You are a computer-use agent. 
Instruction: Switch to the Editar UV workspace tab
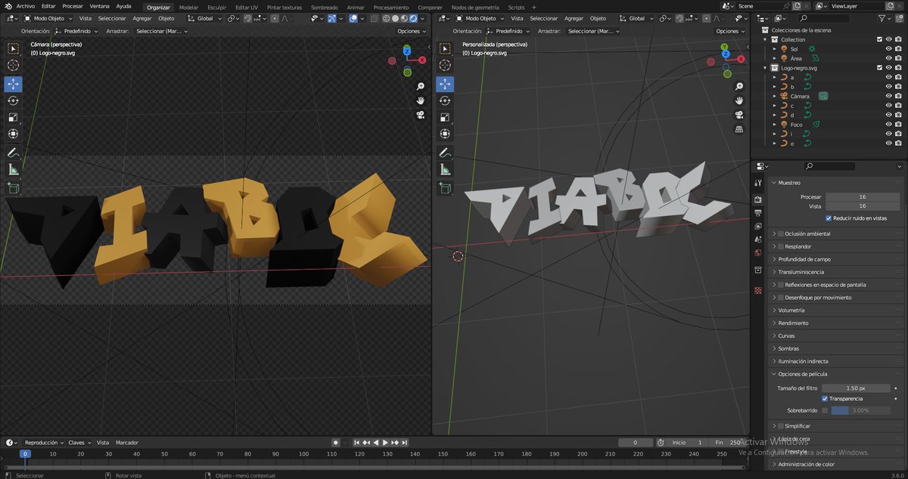pos(247,7)
